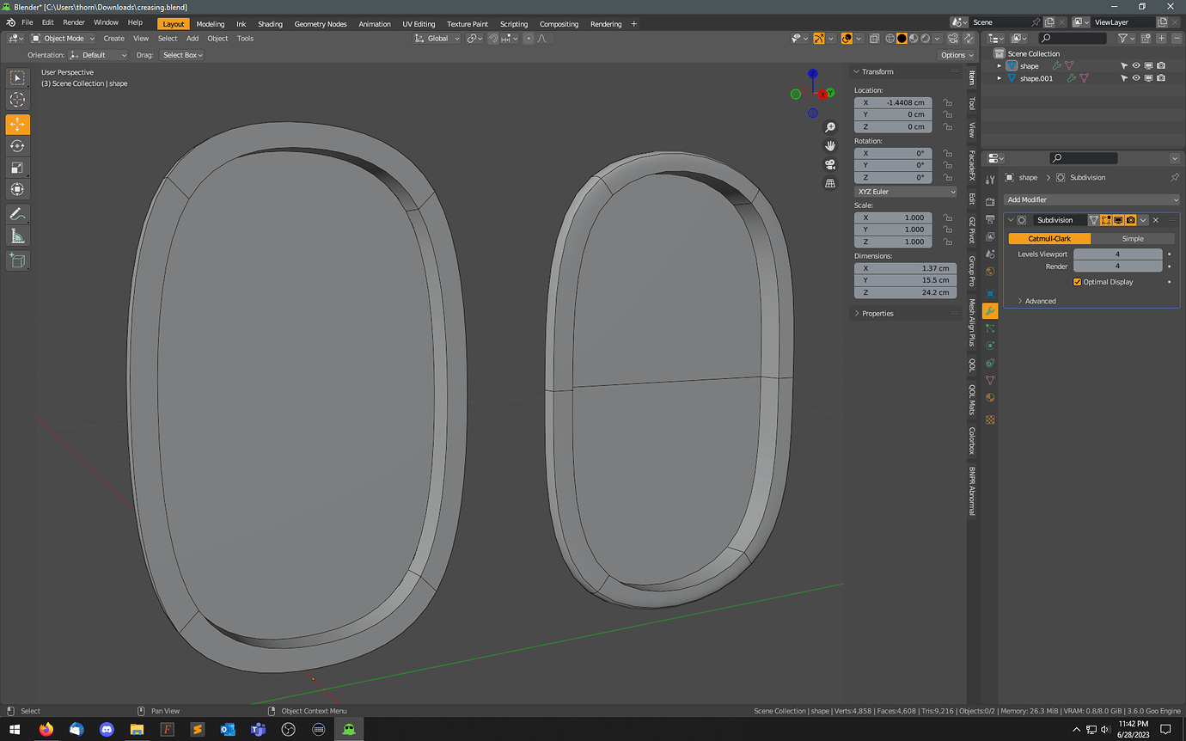
Task: Toggle X-ray in viewport header
Action: click(x=875, y=38)
